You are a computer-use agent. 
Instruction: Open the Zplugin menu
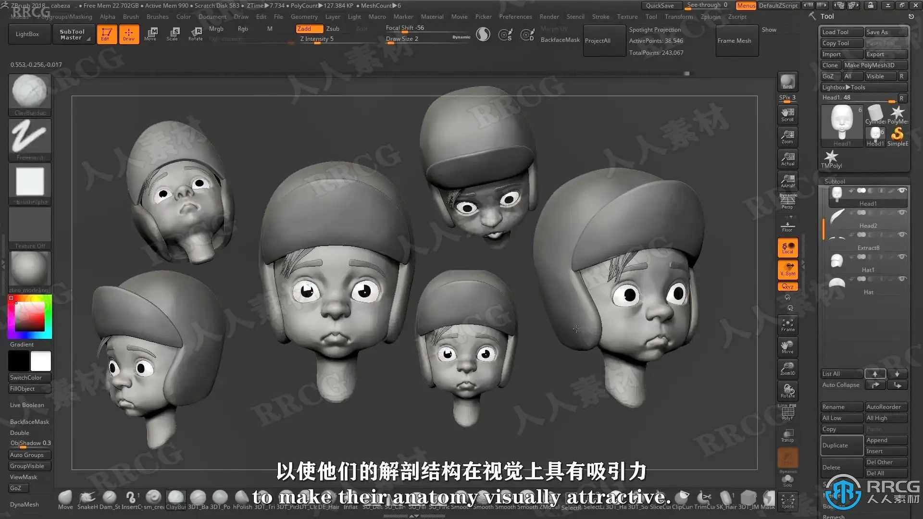coord(710,17)
